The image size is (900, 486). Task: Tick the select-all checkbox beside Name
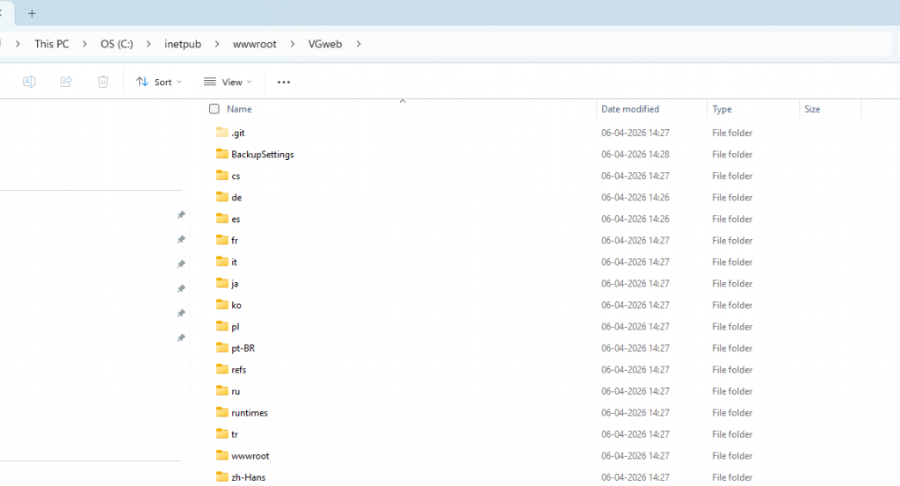[x=214, y=110]
